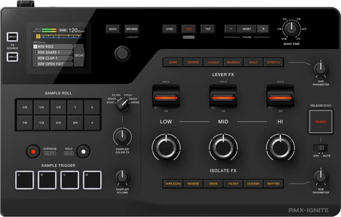Click the sampler color FX selector dial
Image resolution: width=341 pixels, height=217 pixels.
click(x=122, y=105)
